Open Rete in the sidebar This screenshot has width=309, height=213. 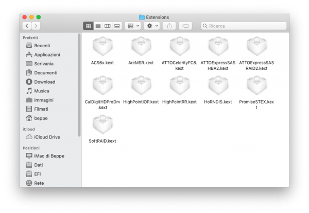point(35,183)
